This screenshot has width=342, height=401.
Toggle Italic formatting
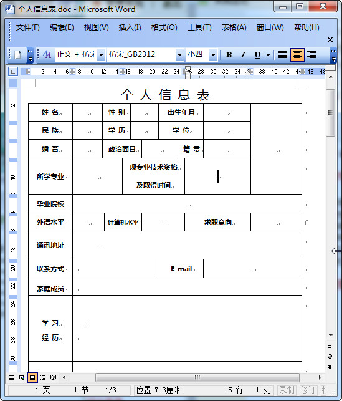243,55
